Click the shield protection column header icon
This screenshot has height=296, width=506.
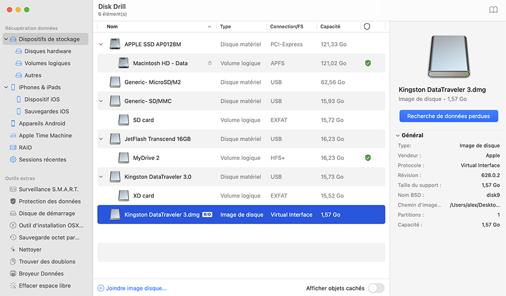click(x=367, y=27)
